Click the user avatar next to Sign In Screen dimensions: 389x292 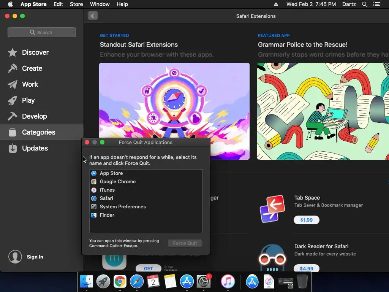tap(15, 257)
